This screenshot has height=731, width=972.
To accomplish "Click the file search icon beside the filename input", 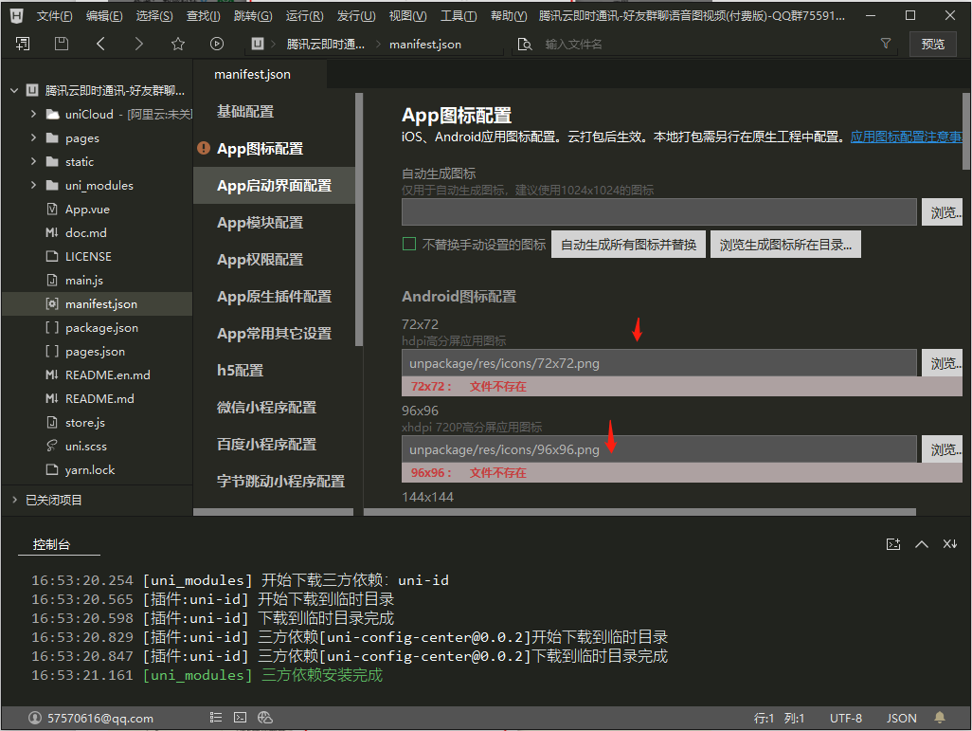I will click(x=525, y=44).
